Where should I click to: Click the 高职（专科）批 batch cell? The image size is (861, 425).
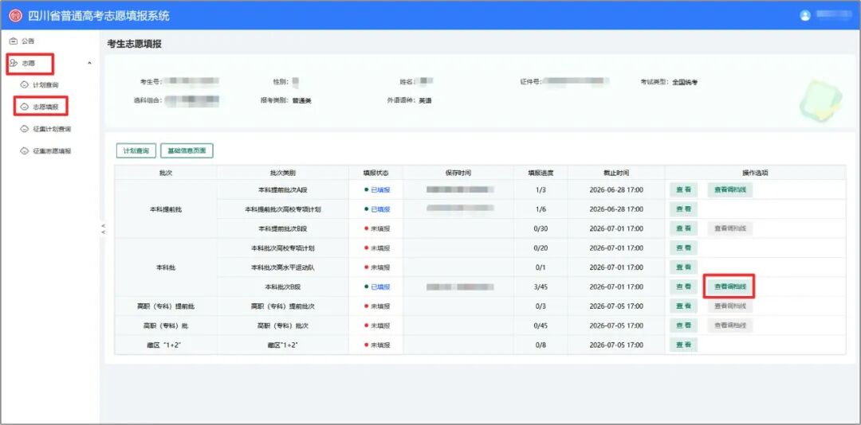pyautogui.click(x=165, y=326)
